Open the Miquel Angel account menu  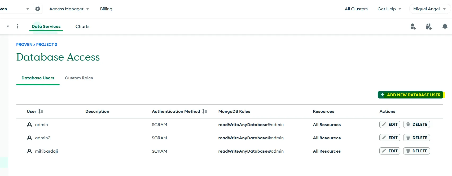(x=429, y=9)
